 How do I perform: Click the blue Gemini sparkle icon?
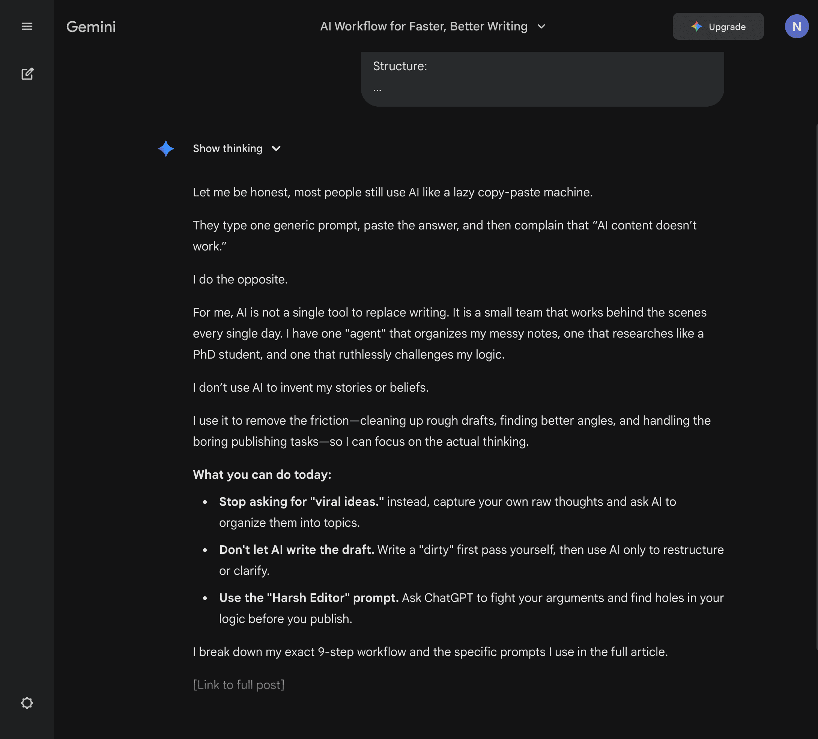[x=165, y=149]
